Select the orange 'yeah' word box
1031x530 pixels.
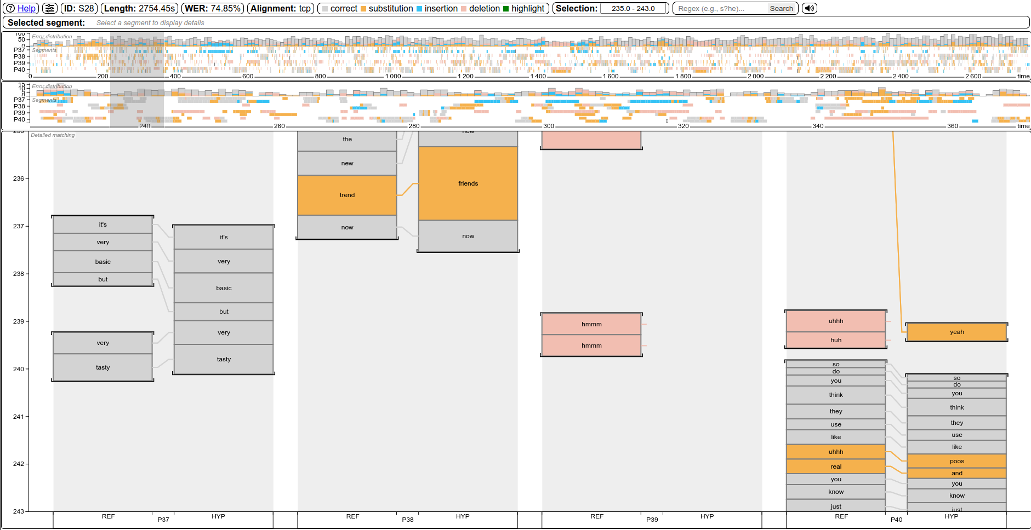956,332
